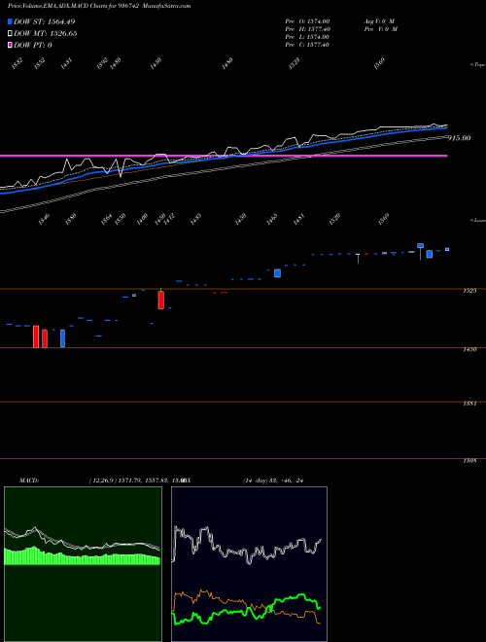Click the 1433 label above candlestick chart

coord(195,219)
